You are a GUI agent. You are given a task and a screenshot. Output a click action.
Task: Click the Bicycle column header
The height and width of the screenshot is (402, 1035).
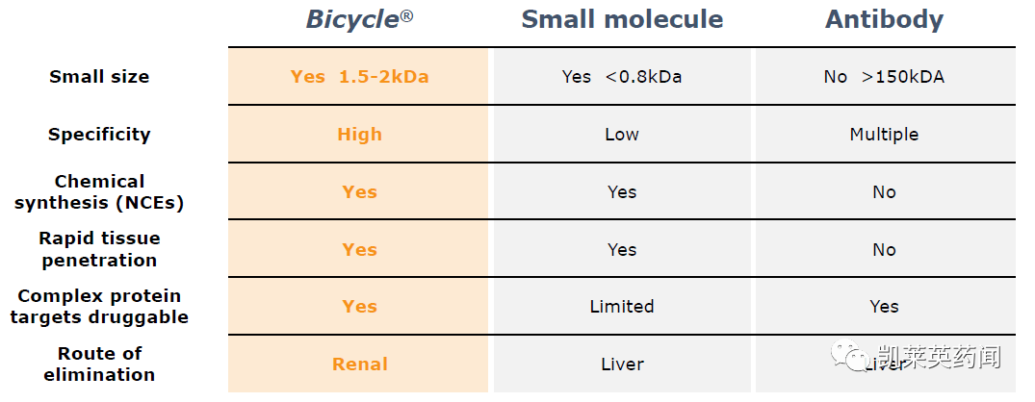click(x=359, y=19)
